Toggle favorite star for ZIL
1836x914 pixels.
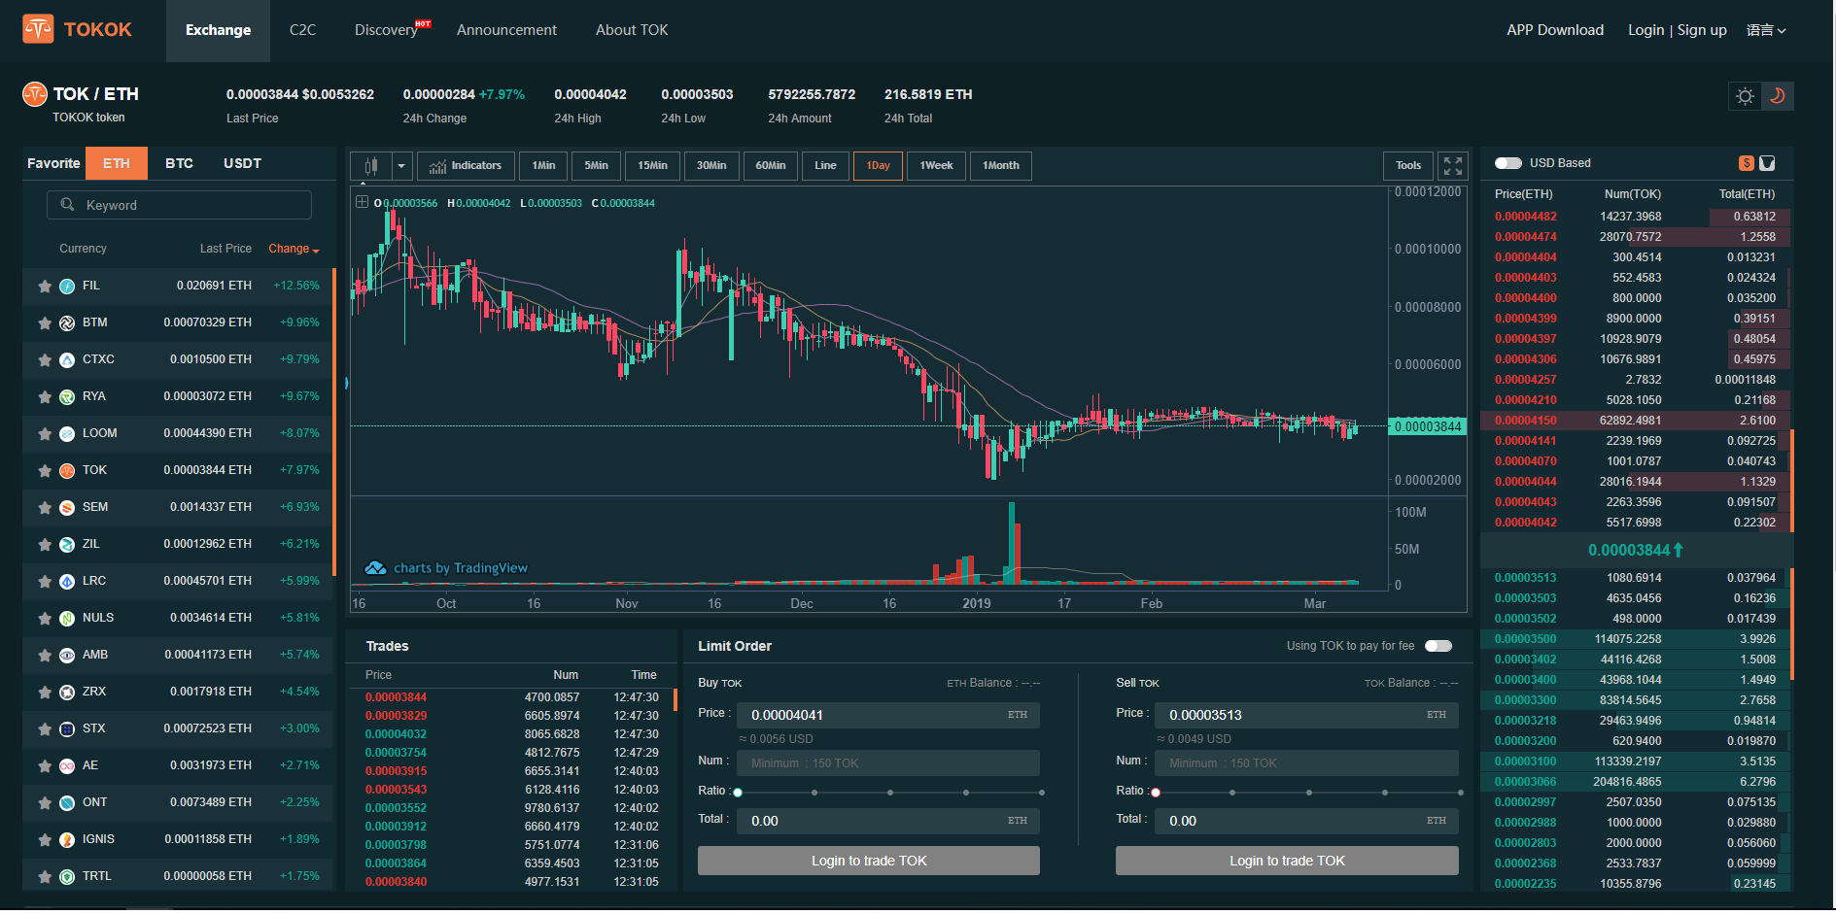45,545
